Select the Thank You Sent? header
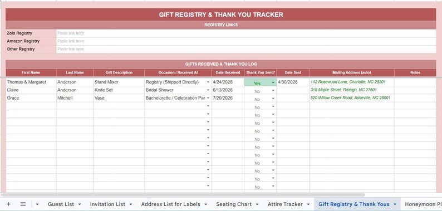This screenshot has height=211, width=442. [x=261, y=72]
